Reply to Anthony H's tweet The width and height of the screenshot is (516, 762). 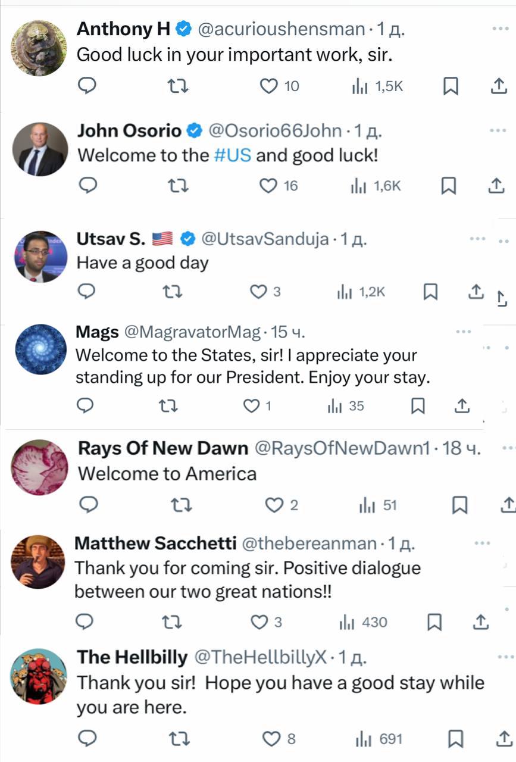87,87
